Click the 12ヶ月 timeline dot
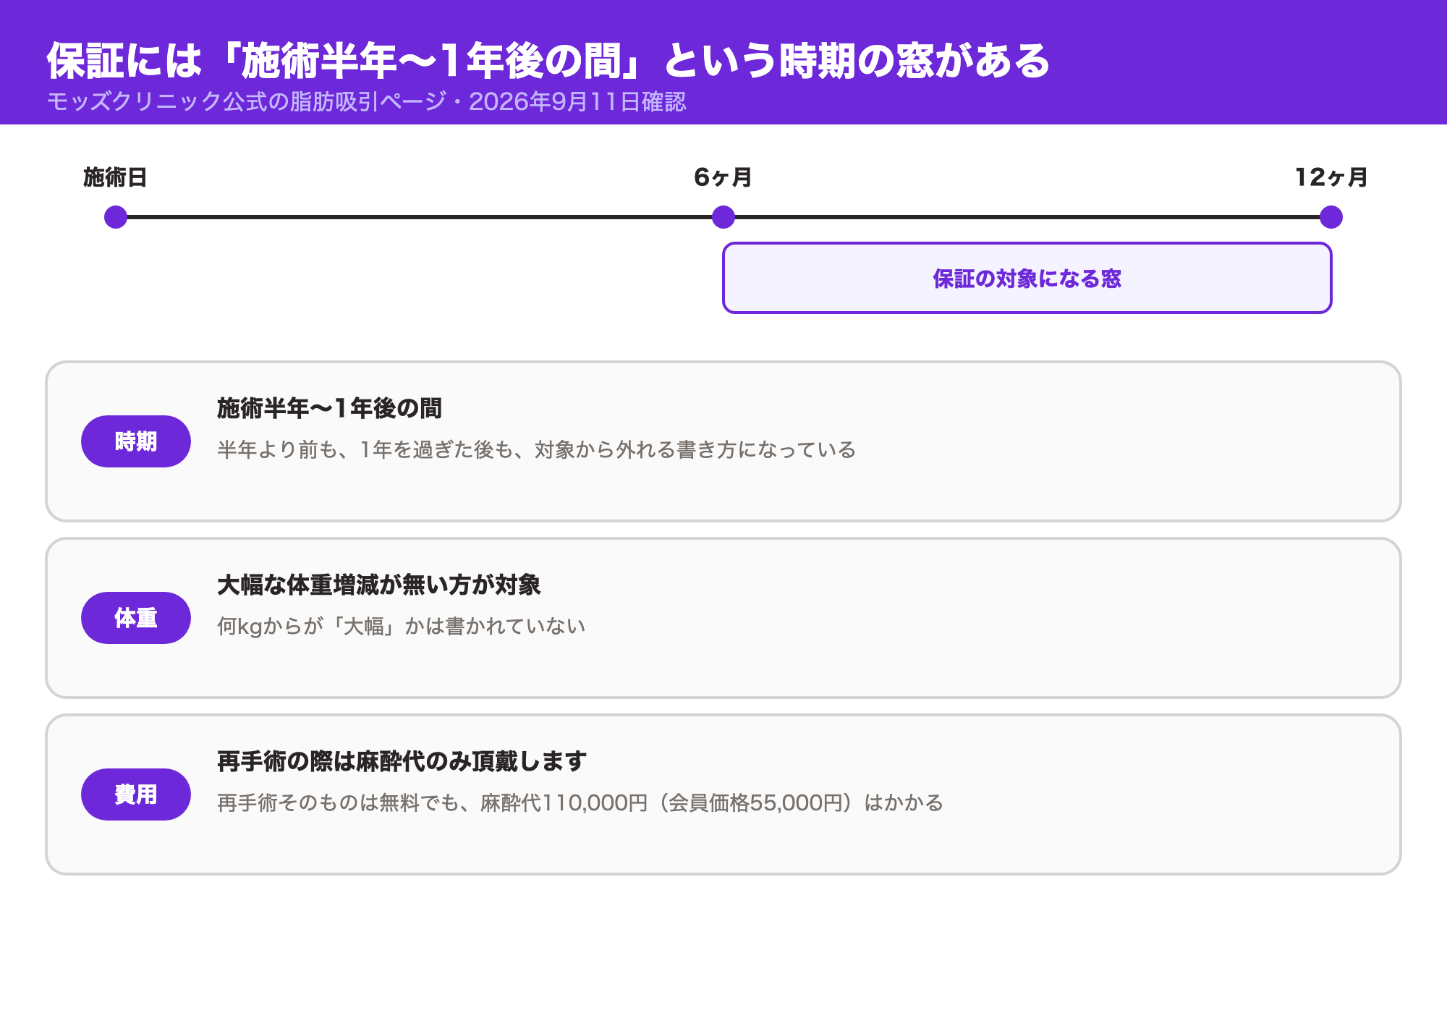 click(1331, 217)
